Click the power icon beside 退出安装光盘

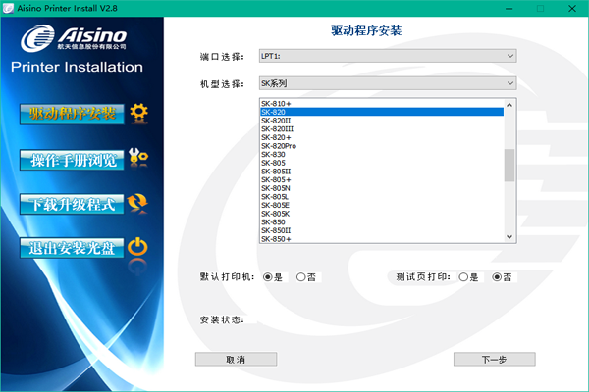point(137,247)
